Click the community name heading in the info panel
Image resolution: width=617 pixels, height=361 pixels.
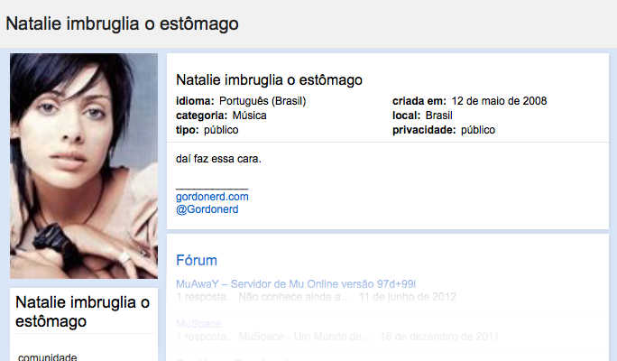269,80
